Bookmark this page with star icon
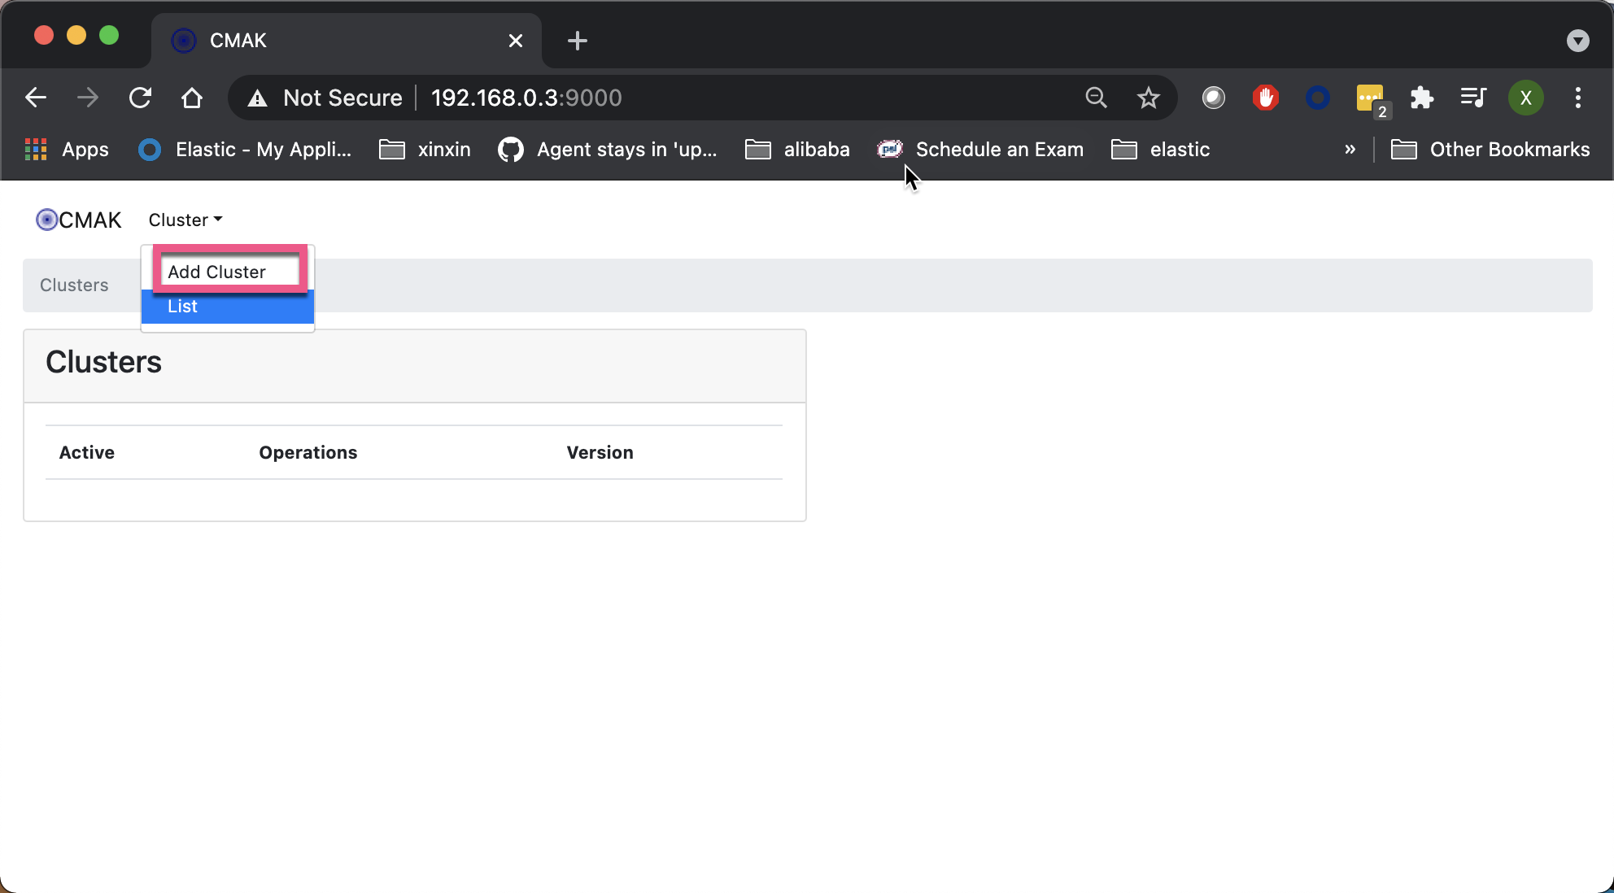Image resolution: width=1614 pixels, height=893 pixels. (1148, 98)
